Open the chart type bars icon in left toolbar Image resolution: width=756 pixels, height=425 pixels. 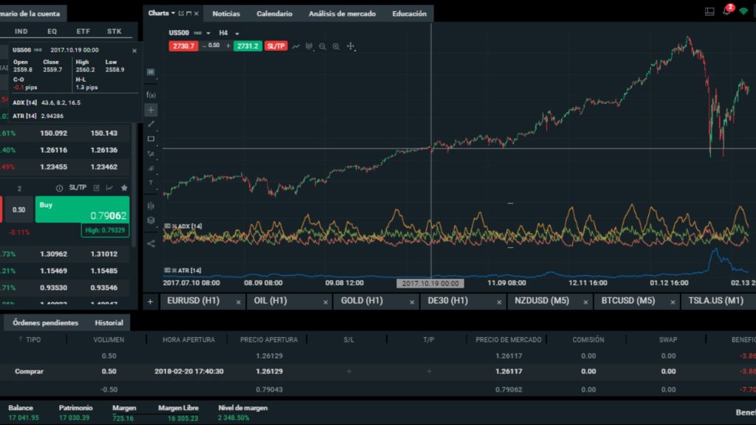point(151,206)
